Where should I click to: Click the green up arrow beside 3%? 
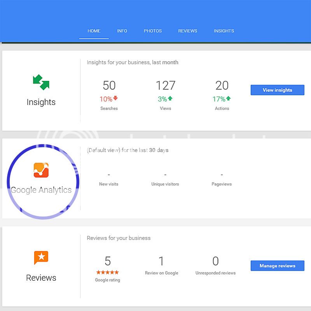pyautogui.click(x=170, y=98)
